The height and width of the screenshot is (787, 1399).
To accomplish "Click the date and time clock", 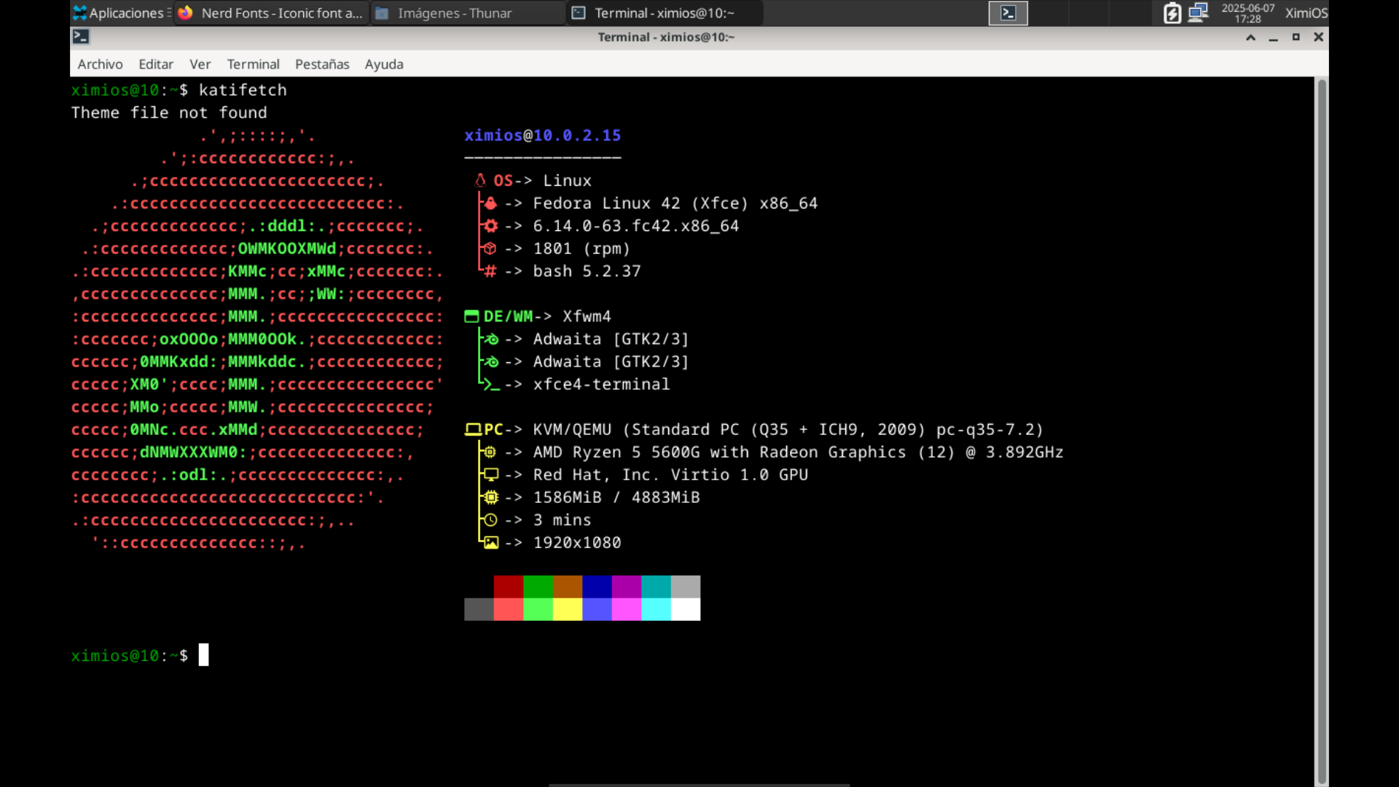I will point(1247,12).
